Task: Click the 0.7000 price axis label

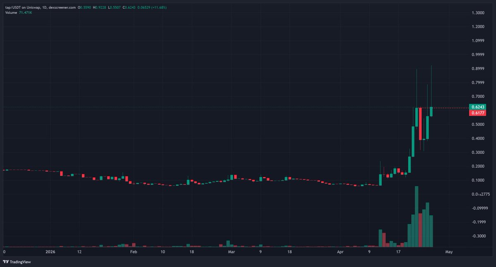Action: 478,96
